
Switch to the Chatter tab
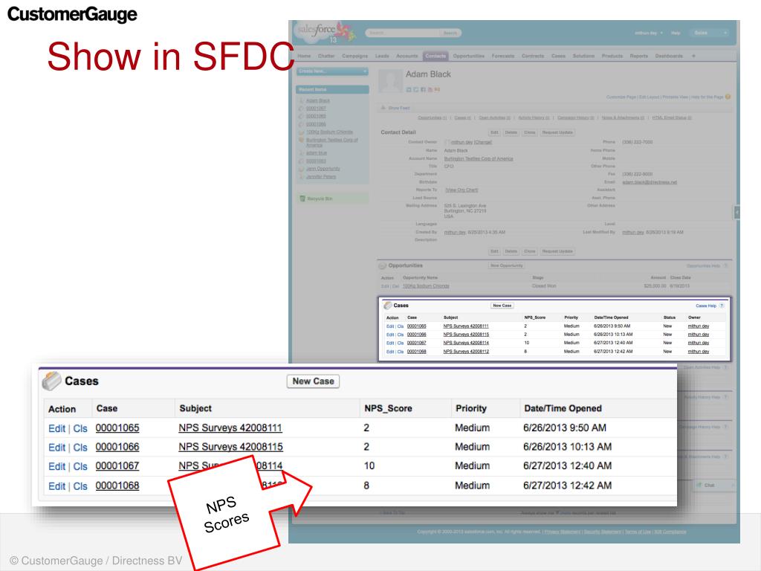tap(326, 56)
